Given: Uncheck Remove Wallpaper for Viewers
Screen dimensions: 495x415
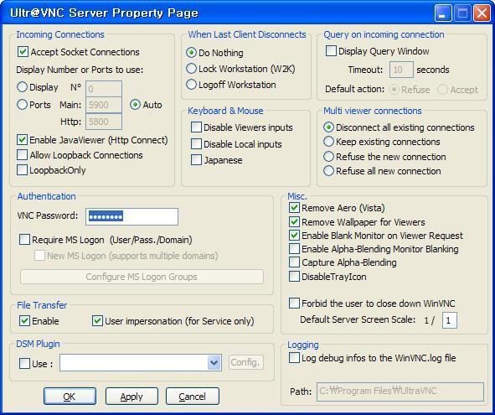Looking at the screenshot, I should pos(294,222).
